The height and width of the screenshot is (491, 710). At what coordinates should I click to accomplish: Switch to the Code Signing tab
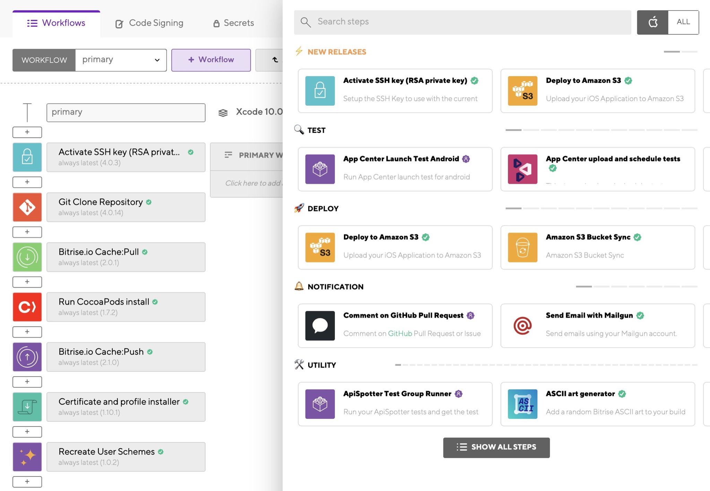point(149,23)
